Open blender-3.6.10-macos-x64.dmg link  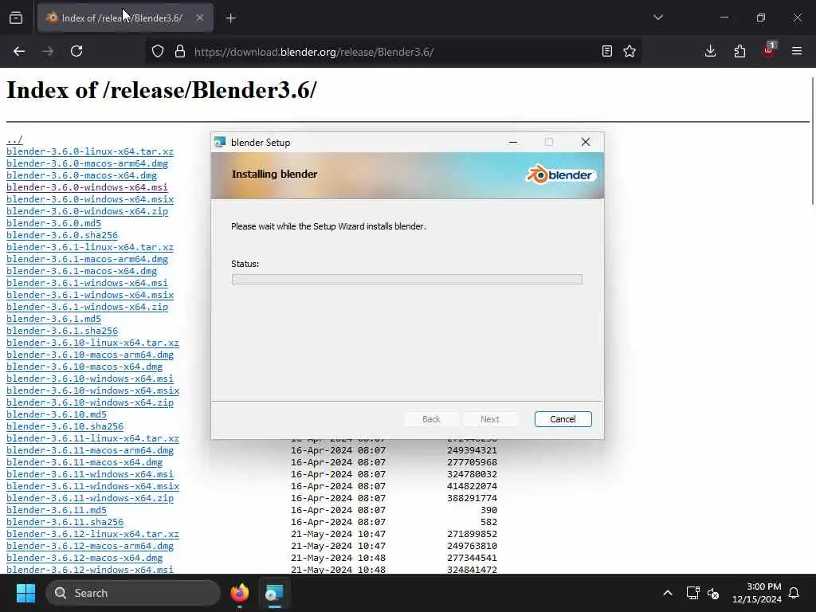pos(84,367)
